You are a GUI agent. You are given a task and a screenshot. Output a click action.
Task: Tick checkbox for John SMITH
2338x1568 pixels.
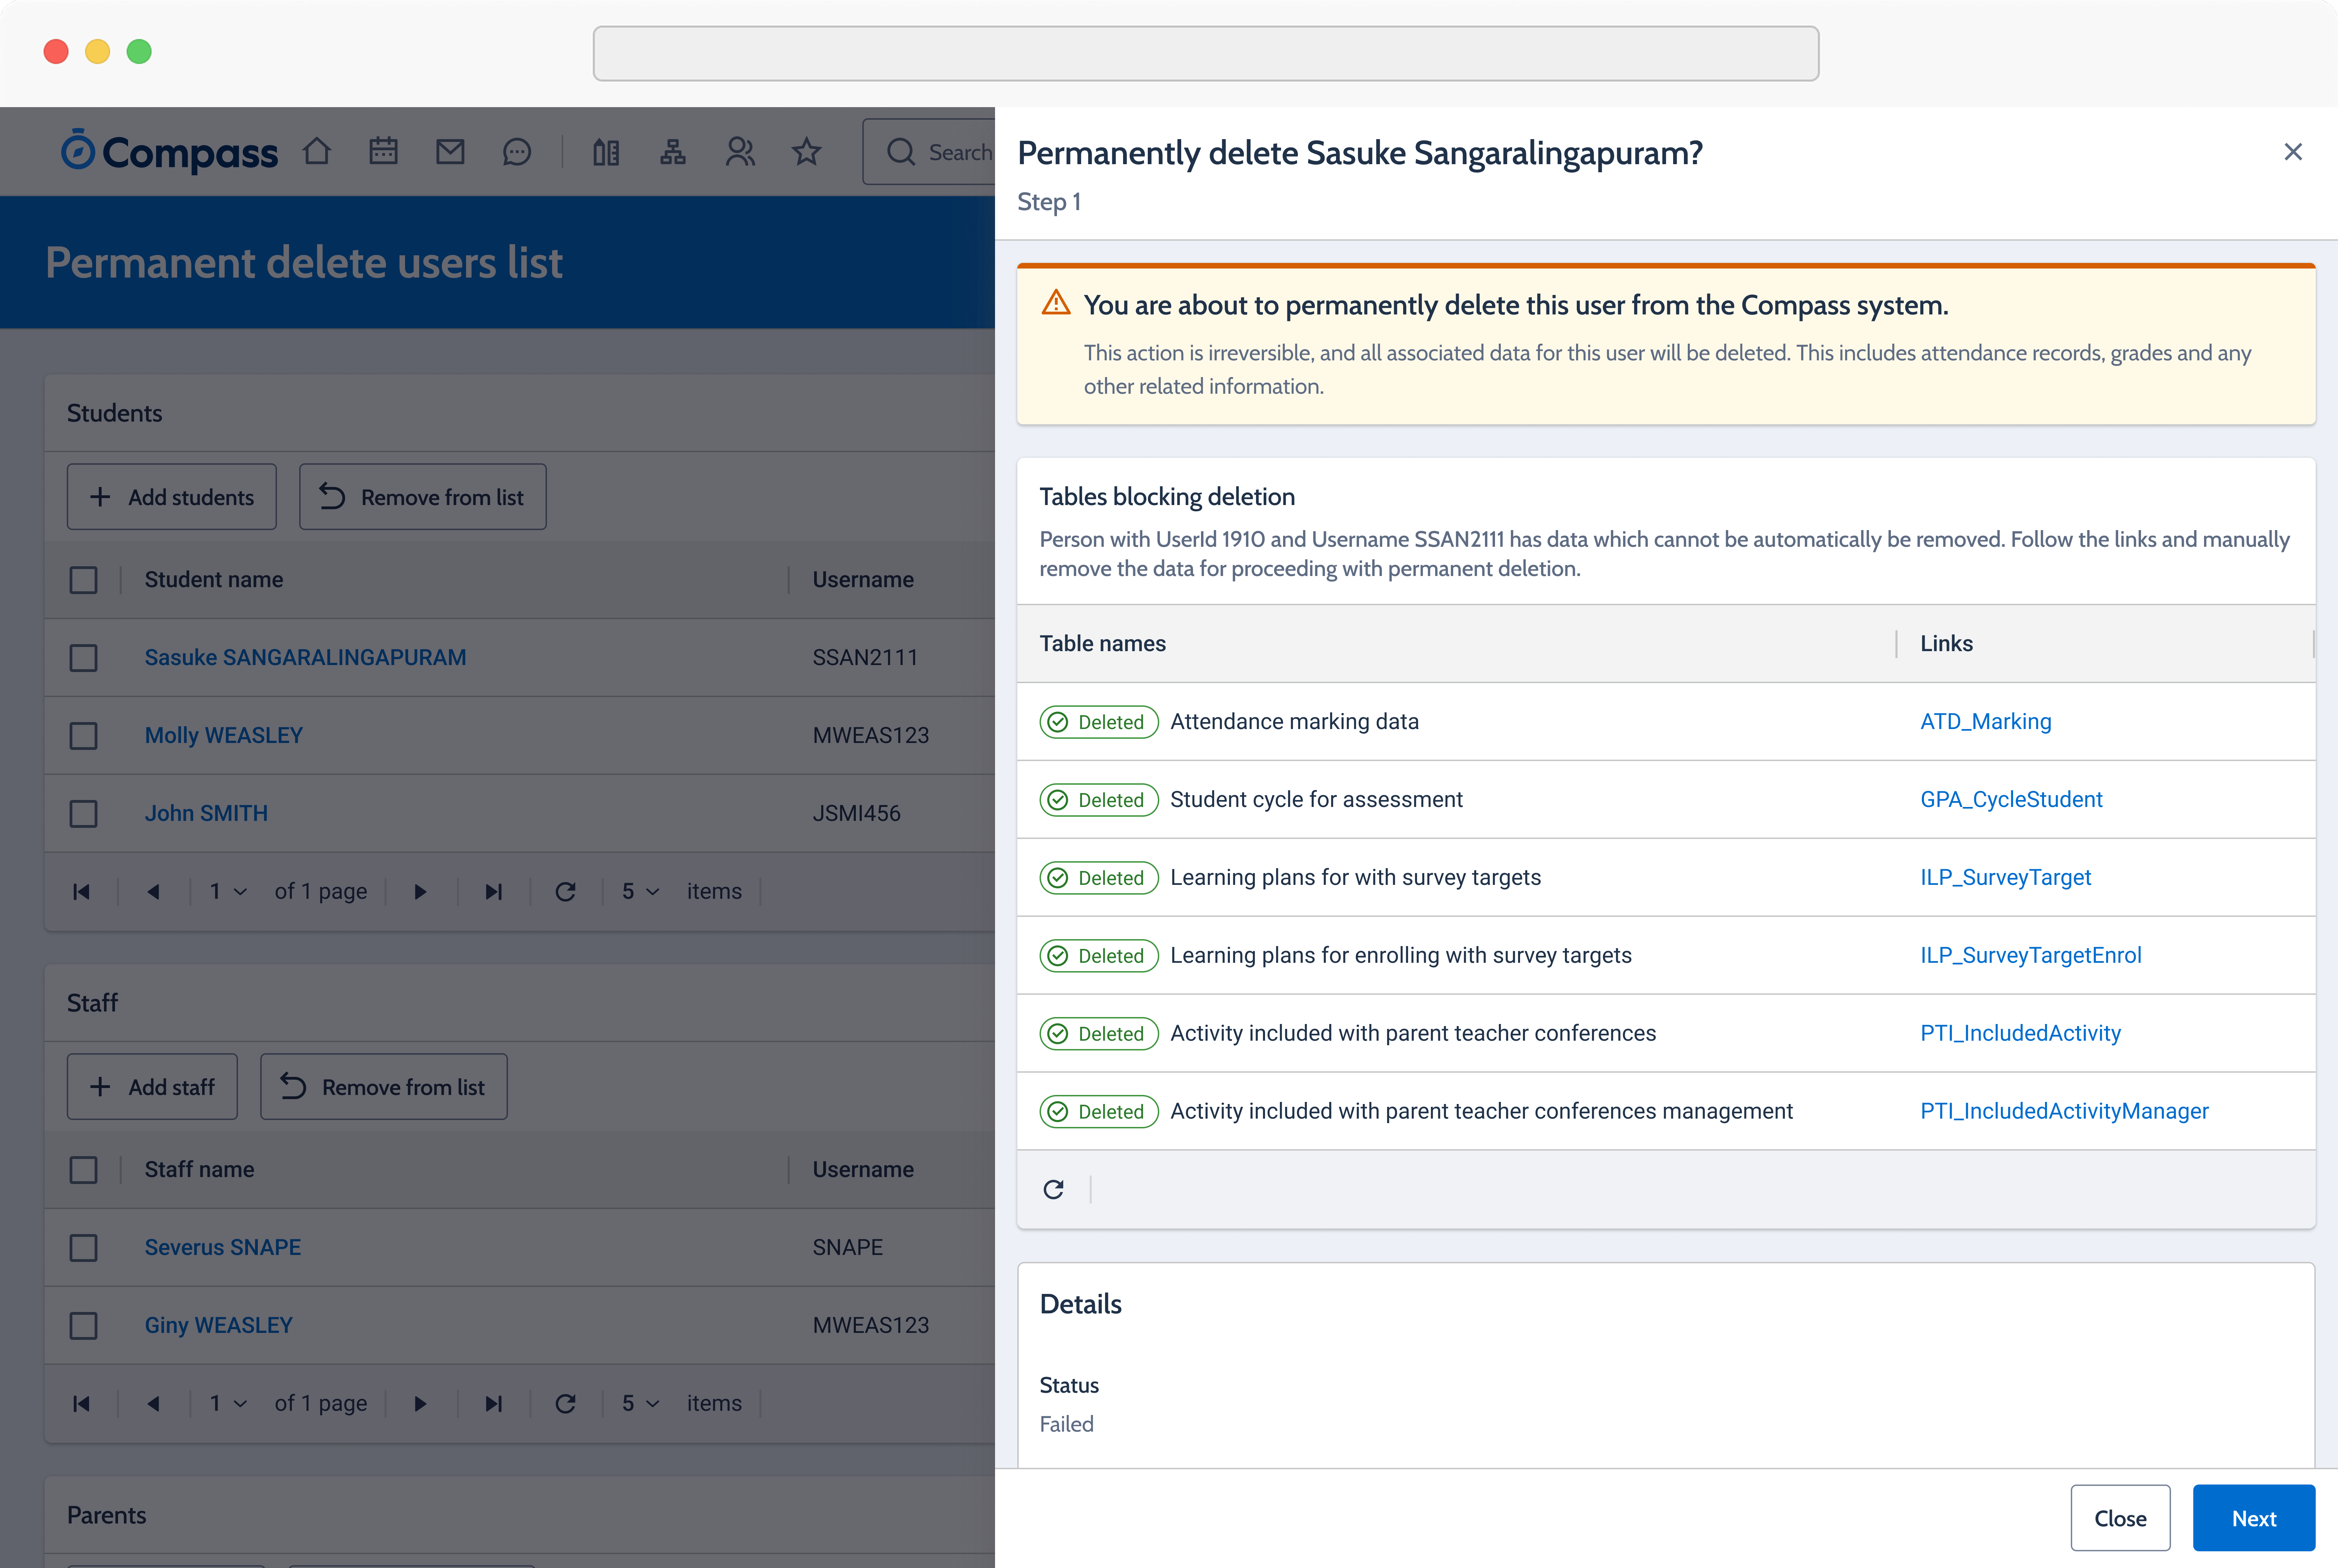(x=83, y=814)
